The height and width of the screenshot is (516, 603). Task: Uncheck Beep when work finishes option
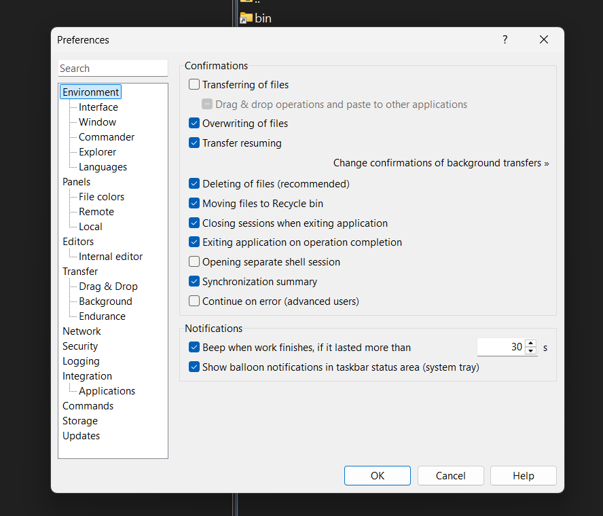pyautogui.click(x=194, y=348)
